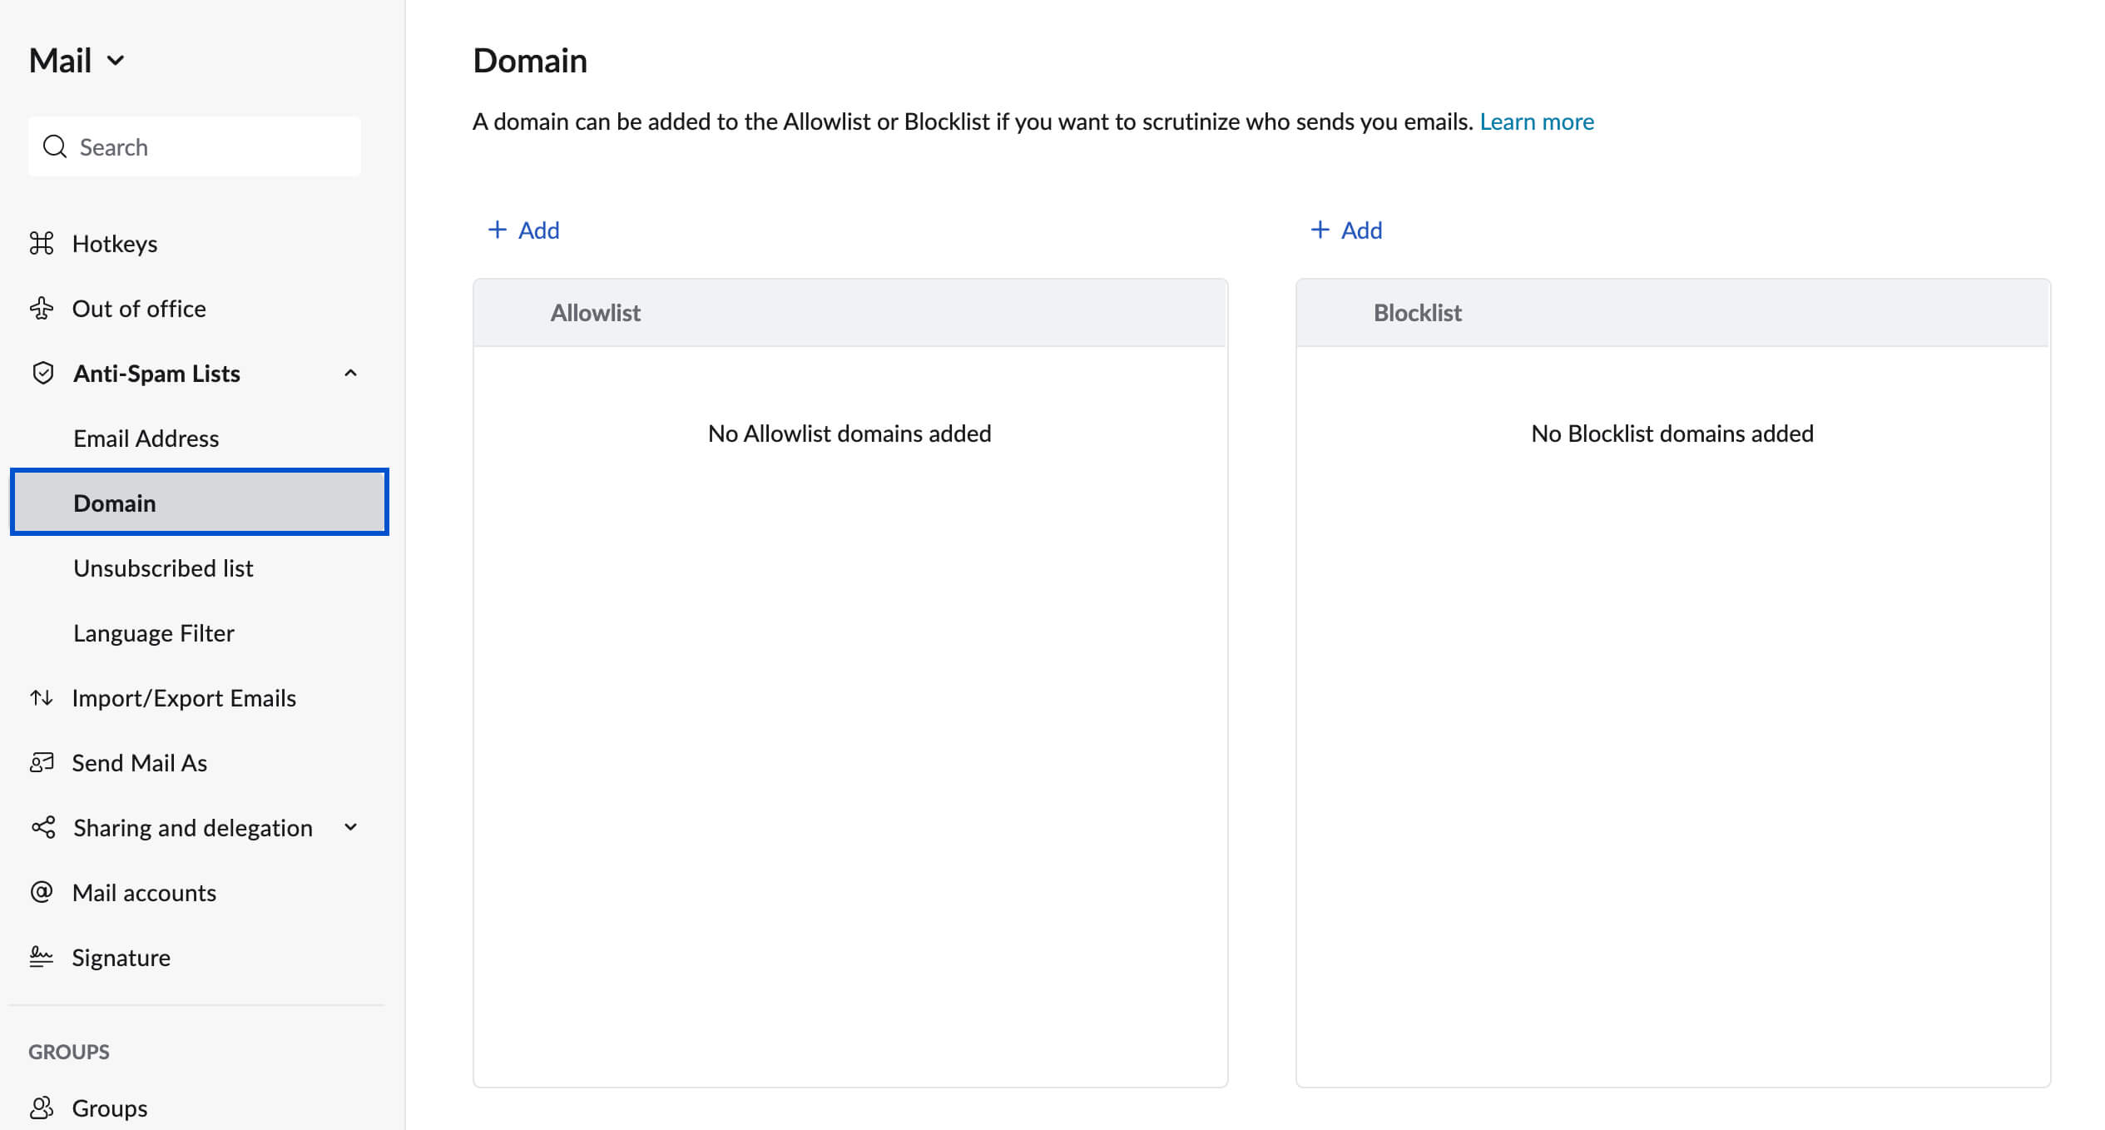This screenshot has width=2105, height=1130.
Task: Click the Mail accounts @ icon
Action: coord(43,892)
